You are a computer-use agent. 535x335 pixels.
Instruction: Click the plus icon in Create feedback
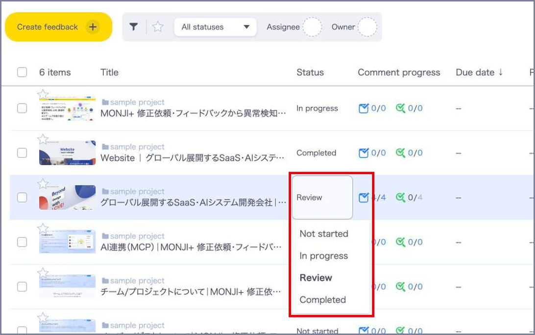pyautogui.click(x=93, y=27)
